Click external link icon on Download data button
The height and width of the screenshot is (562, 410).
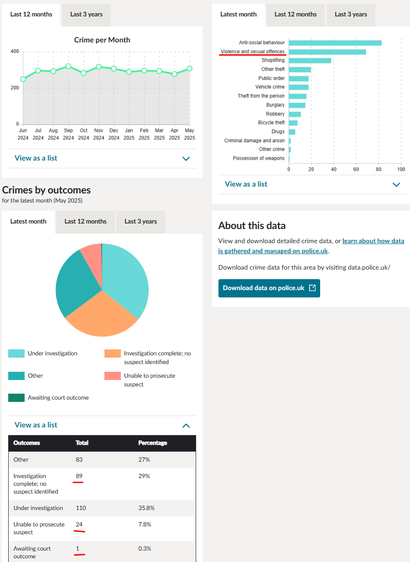coord(312,288)
